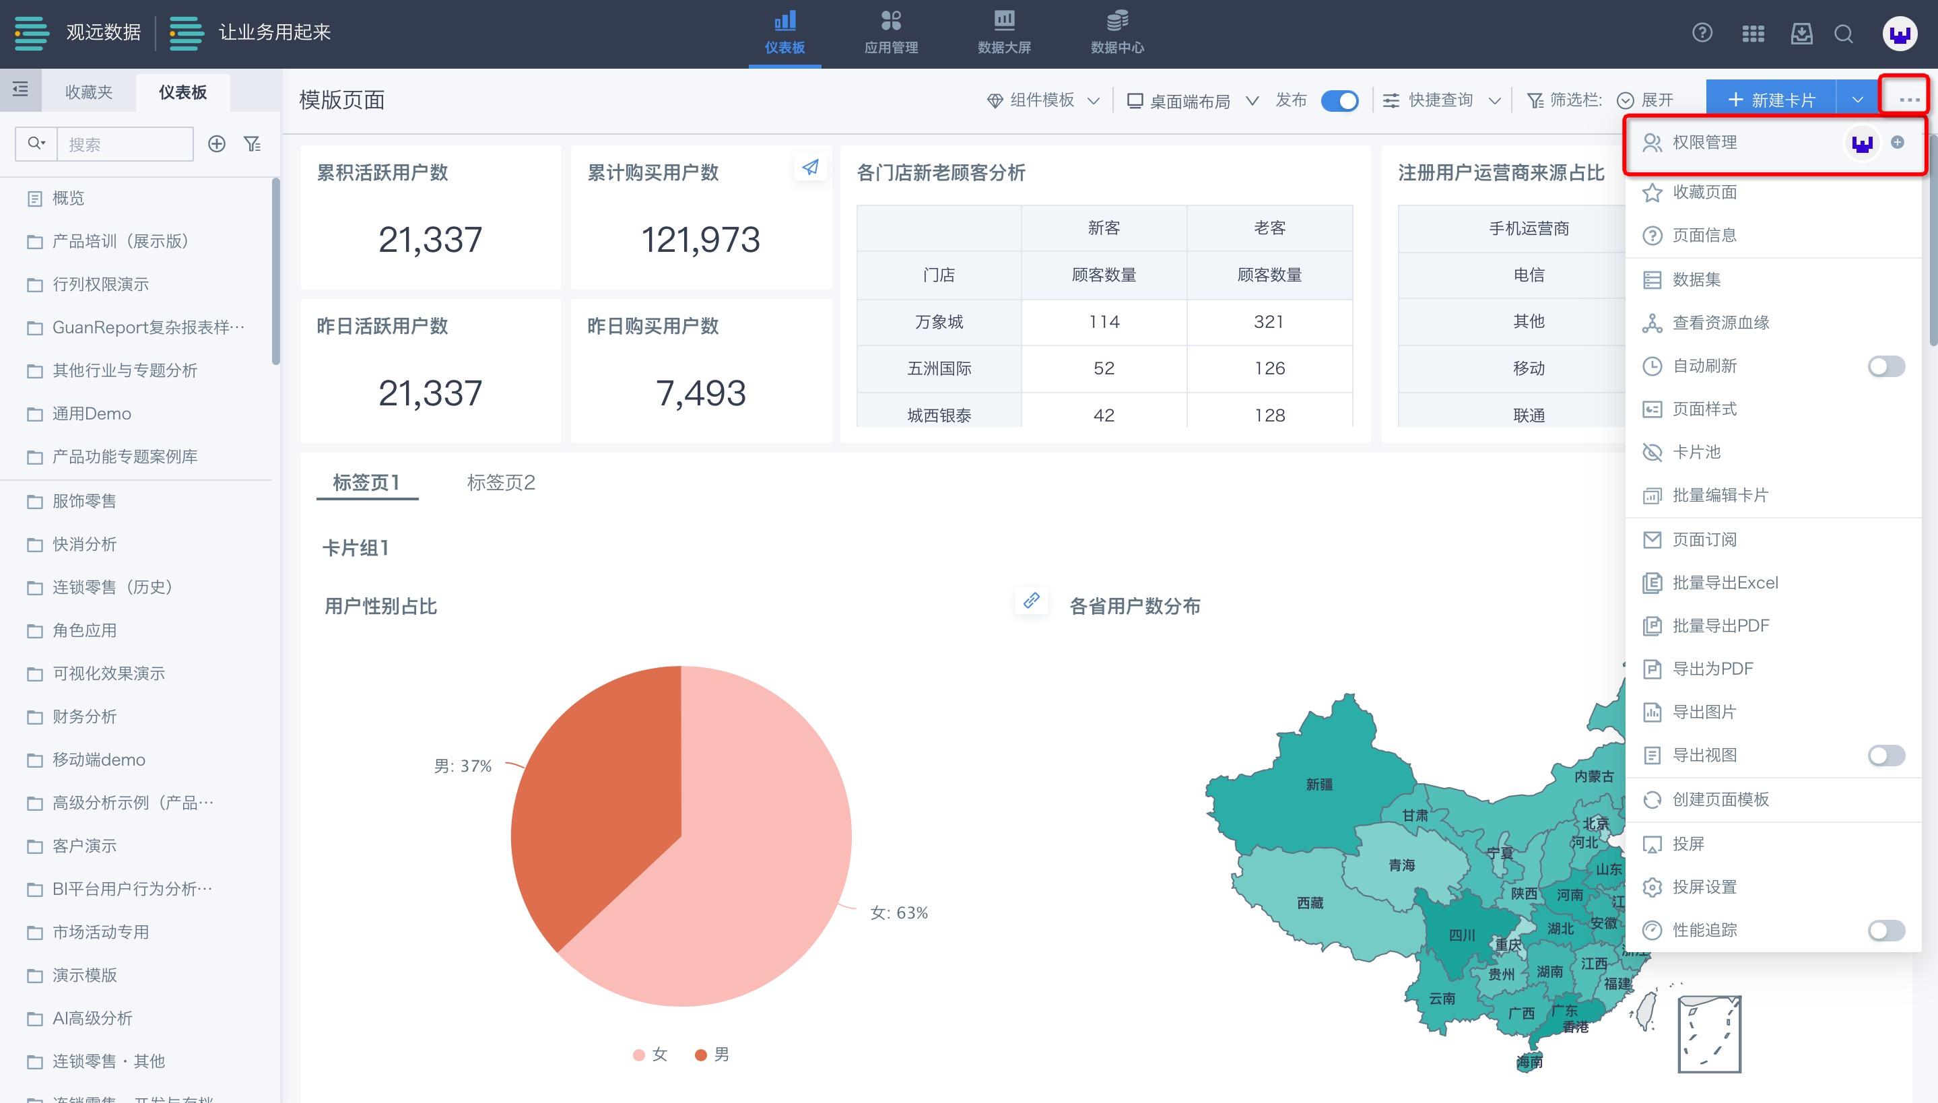
Task: Expand the 组件模板 dropdown
Action: click(x=1043, y=100)
